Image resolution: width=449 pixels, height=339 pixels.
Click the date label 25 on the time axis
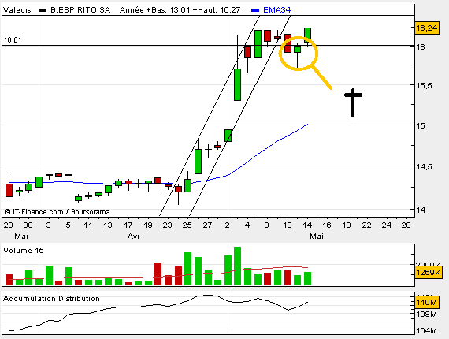[187, 225]
